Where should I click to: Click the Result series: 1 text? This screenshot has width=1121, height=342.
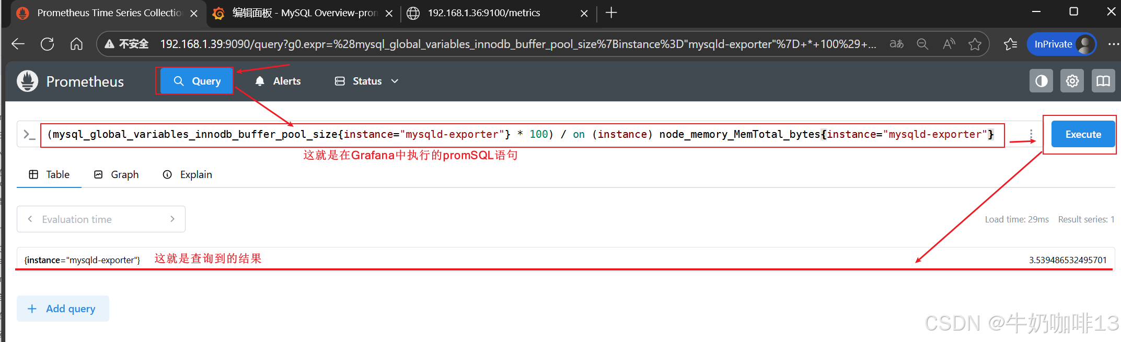(x=1086, y=219)
